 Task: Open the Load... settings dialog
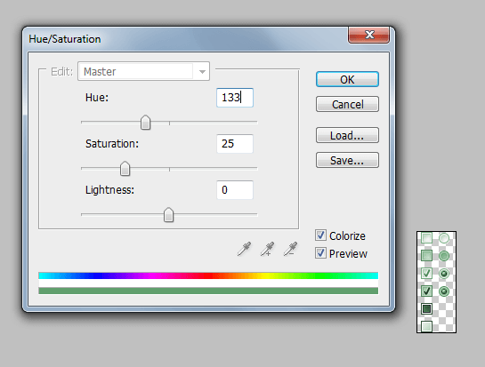point(347,135)
